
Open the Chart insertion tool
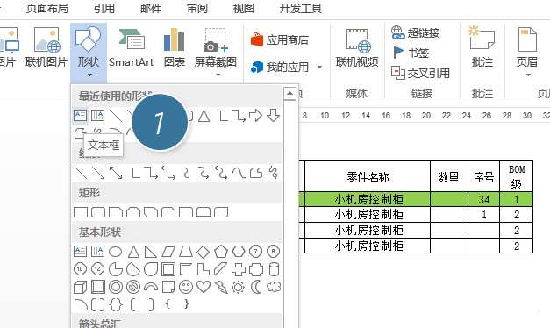pos(175,48)
